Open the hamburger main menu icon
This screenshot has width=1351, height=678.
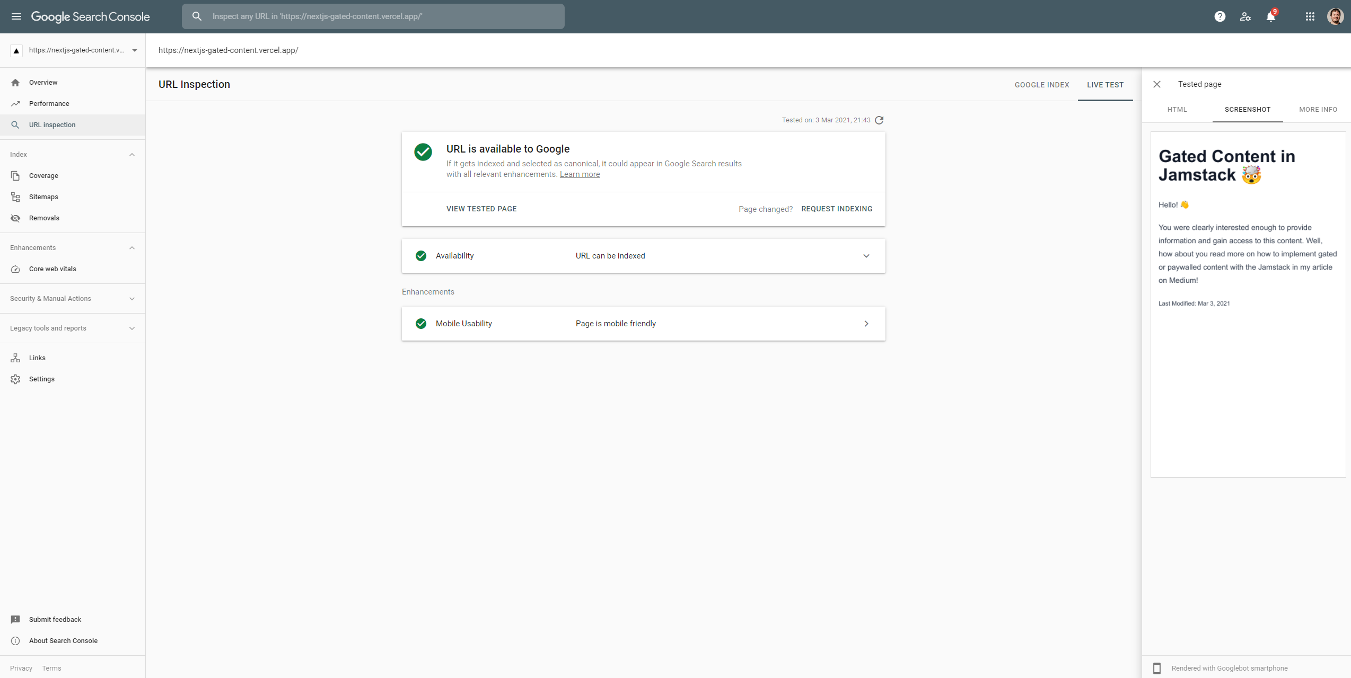pyautogui.click(x=16, y=16)
